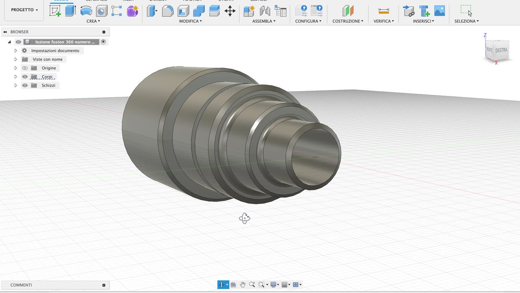Select the Construction plane tool

pyautogui.click(x=348, y=11)
